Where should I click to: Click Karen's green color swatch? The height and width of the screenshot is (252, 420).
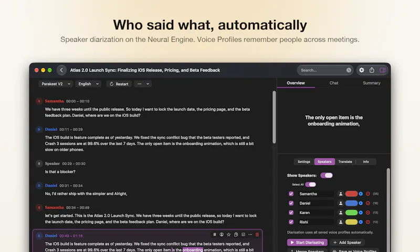click(351, 213)
